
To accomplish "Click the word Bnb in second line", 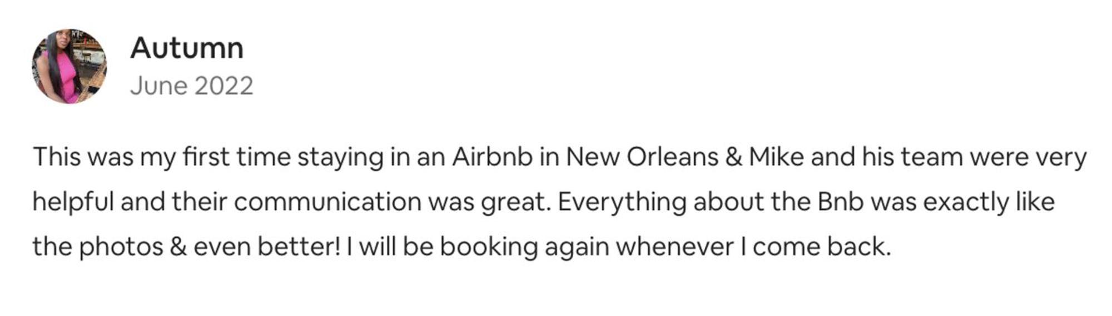I will (840, 201).
